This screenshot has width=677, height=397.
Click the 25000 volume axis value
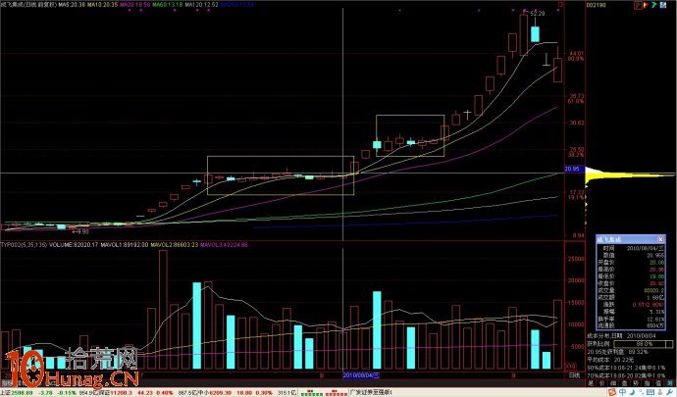(577, 259)
